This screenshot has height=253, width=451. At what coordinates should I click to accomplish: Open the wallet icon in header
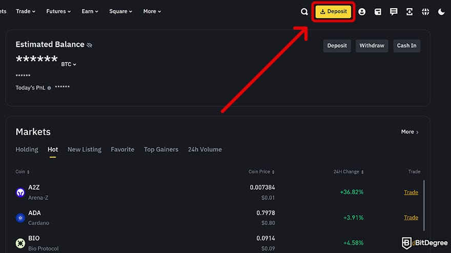pyautogui.click(x=378, y=11)
